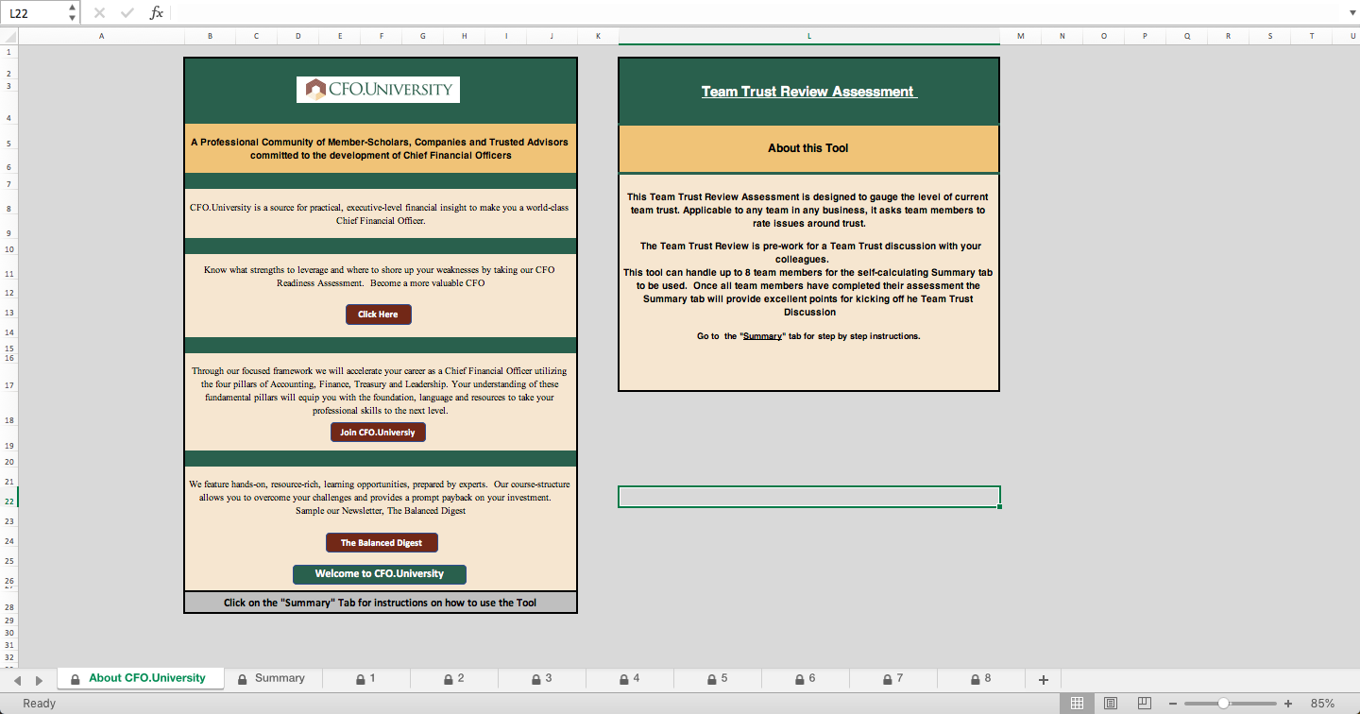The height and width of the screenshot is (714, 1360).
Task: Open sheet tab 6
Action: tap(805, 678)
